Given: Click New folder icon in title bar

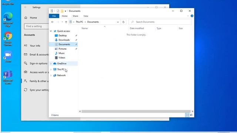Looking at the screenshot, I should pos(62,11).
